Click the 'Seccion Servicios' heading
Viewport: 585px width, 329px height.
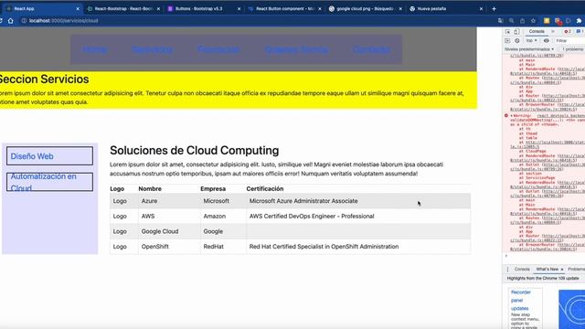coord(44,80)
